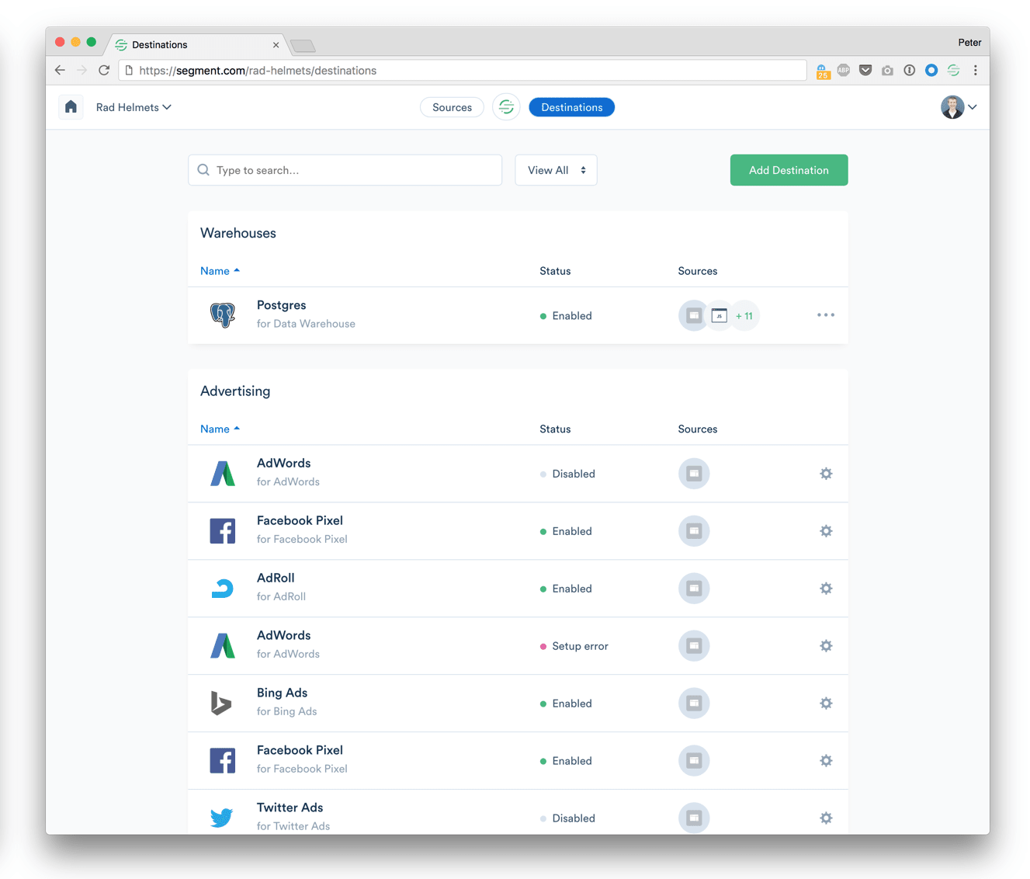Click the home icon next to Rad Helmets
This screenshot has width=1030, height=879.
pos(71,106)
